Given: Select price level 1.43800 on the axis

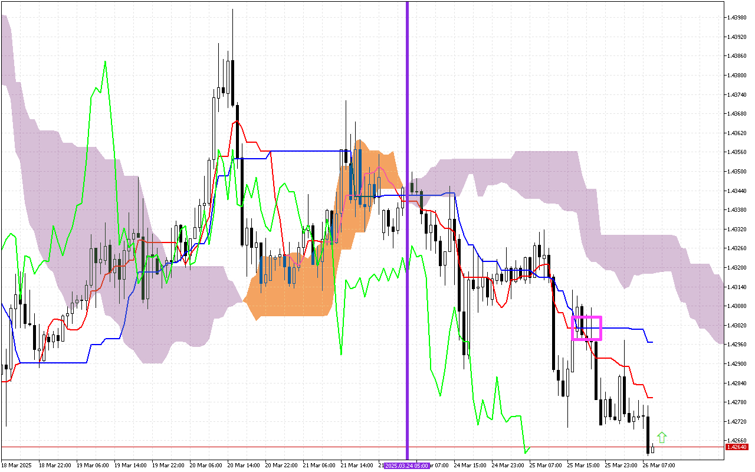Looking at the screenshot, I should [x=738, y=76].
